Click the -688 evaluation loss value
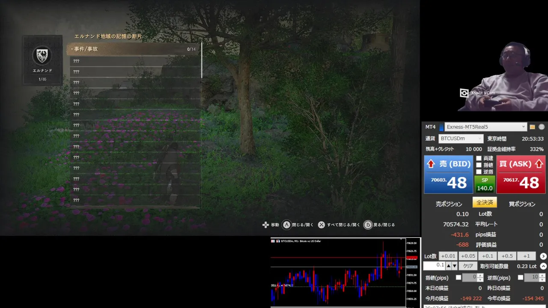Viewport: 548px width, 308px height. (x=462, y=245)
